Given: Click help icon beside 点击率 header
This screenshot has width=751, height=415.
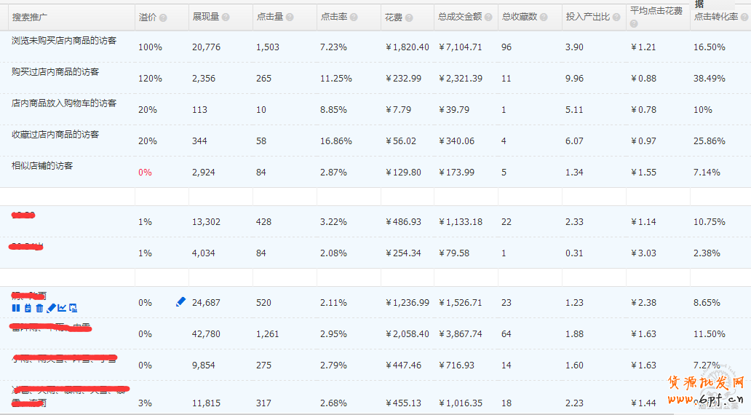Looking at the screenshot, I should pos(354,17).
